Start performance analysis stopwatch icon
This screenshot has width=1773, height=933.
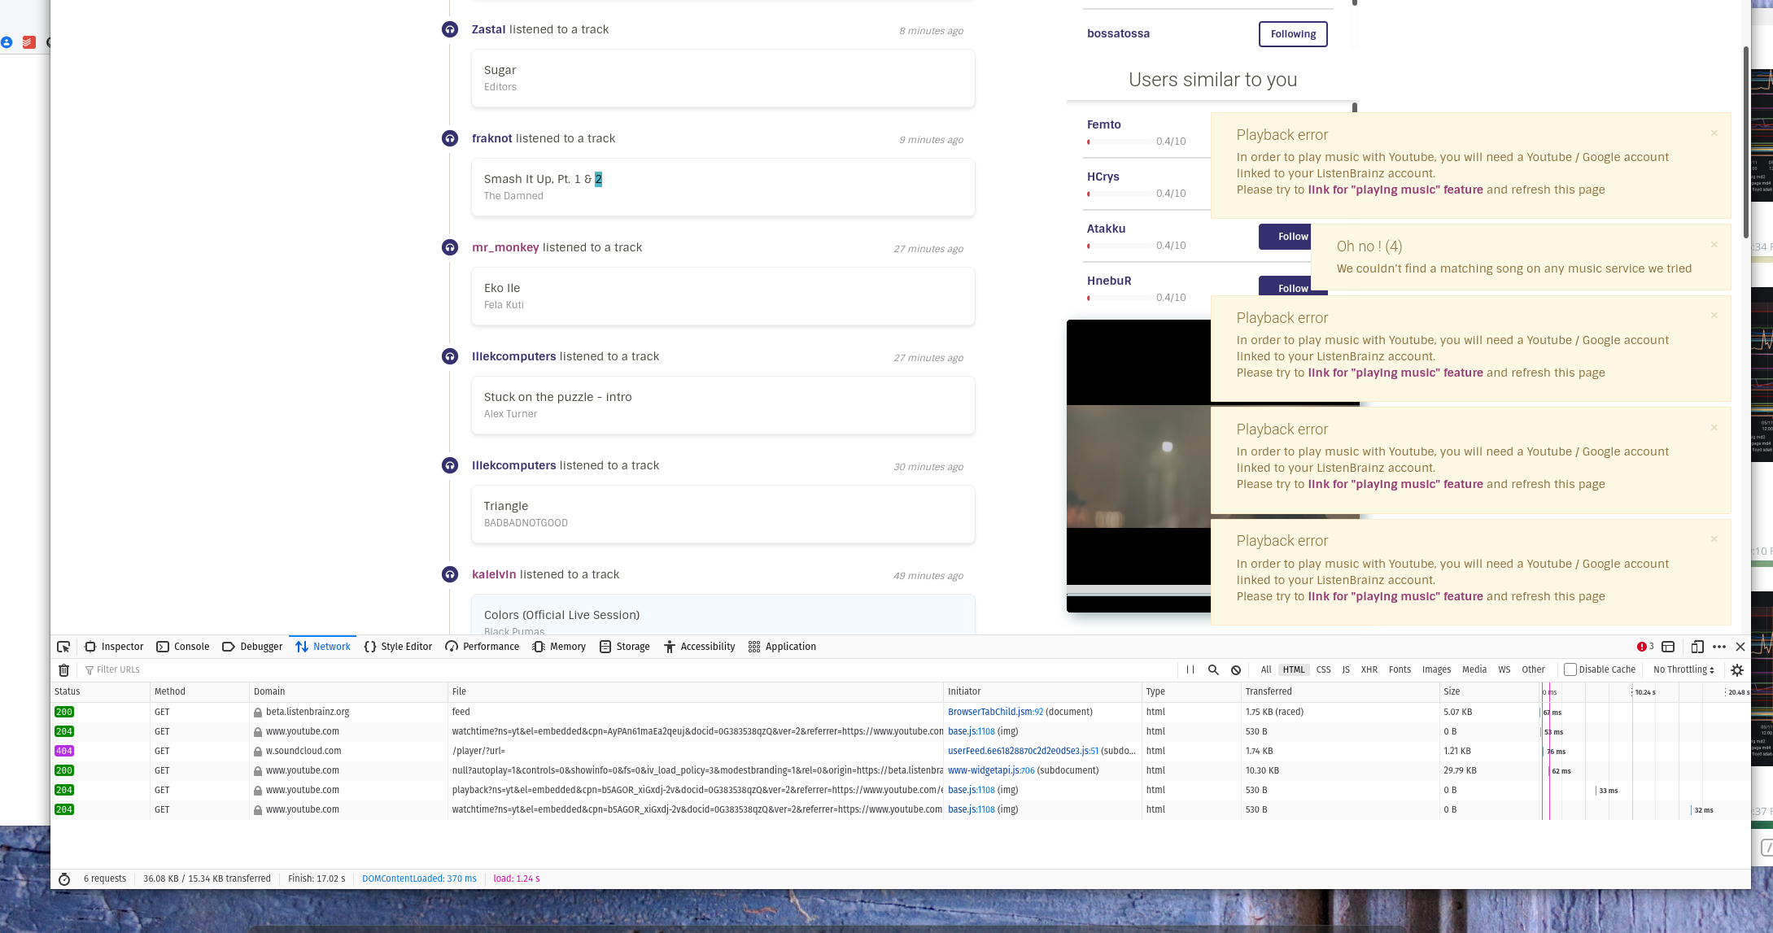click(x=64, y=879)
